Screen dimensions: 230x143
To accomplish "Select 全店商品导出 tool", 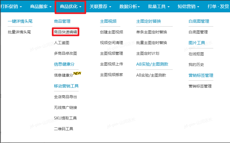I will [66, 97].
